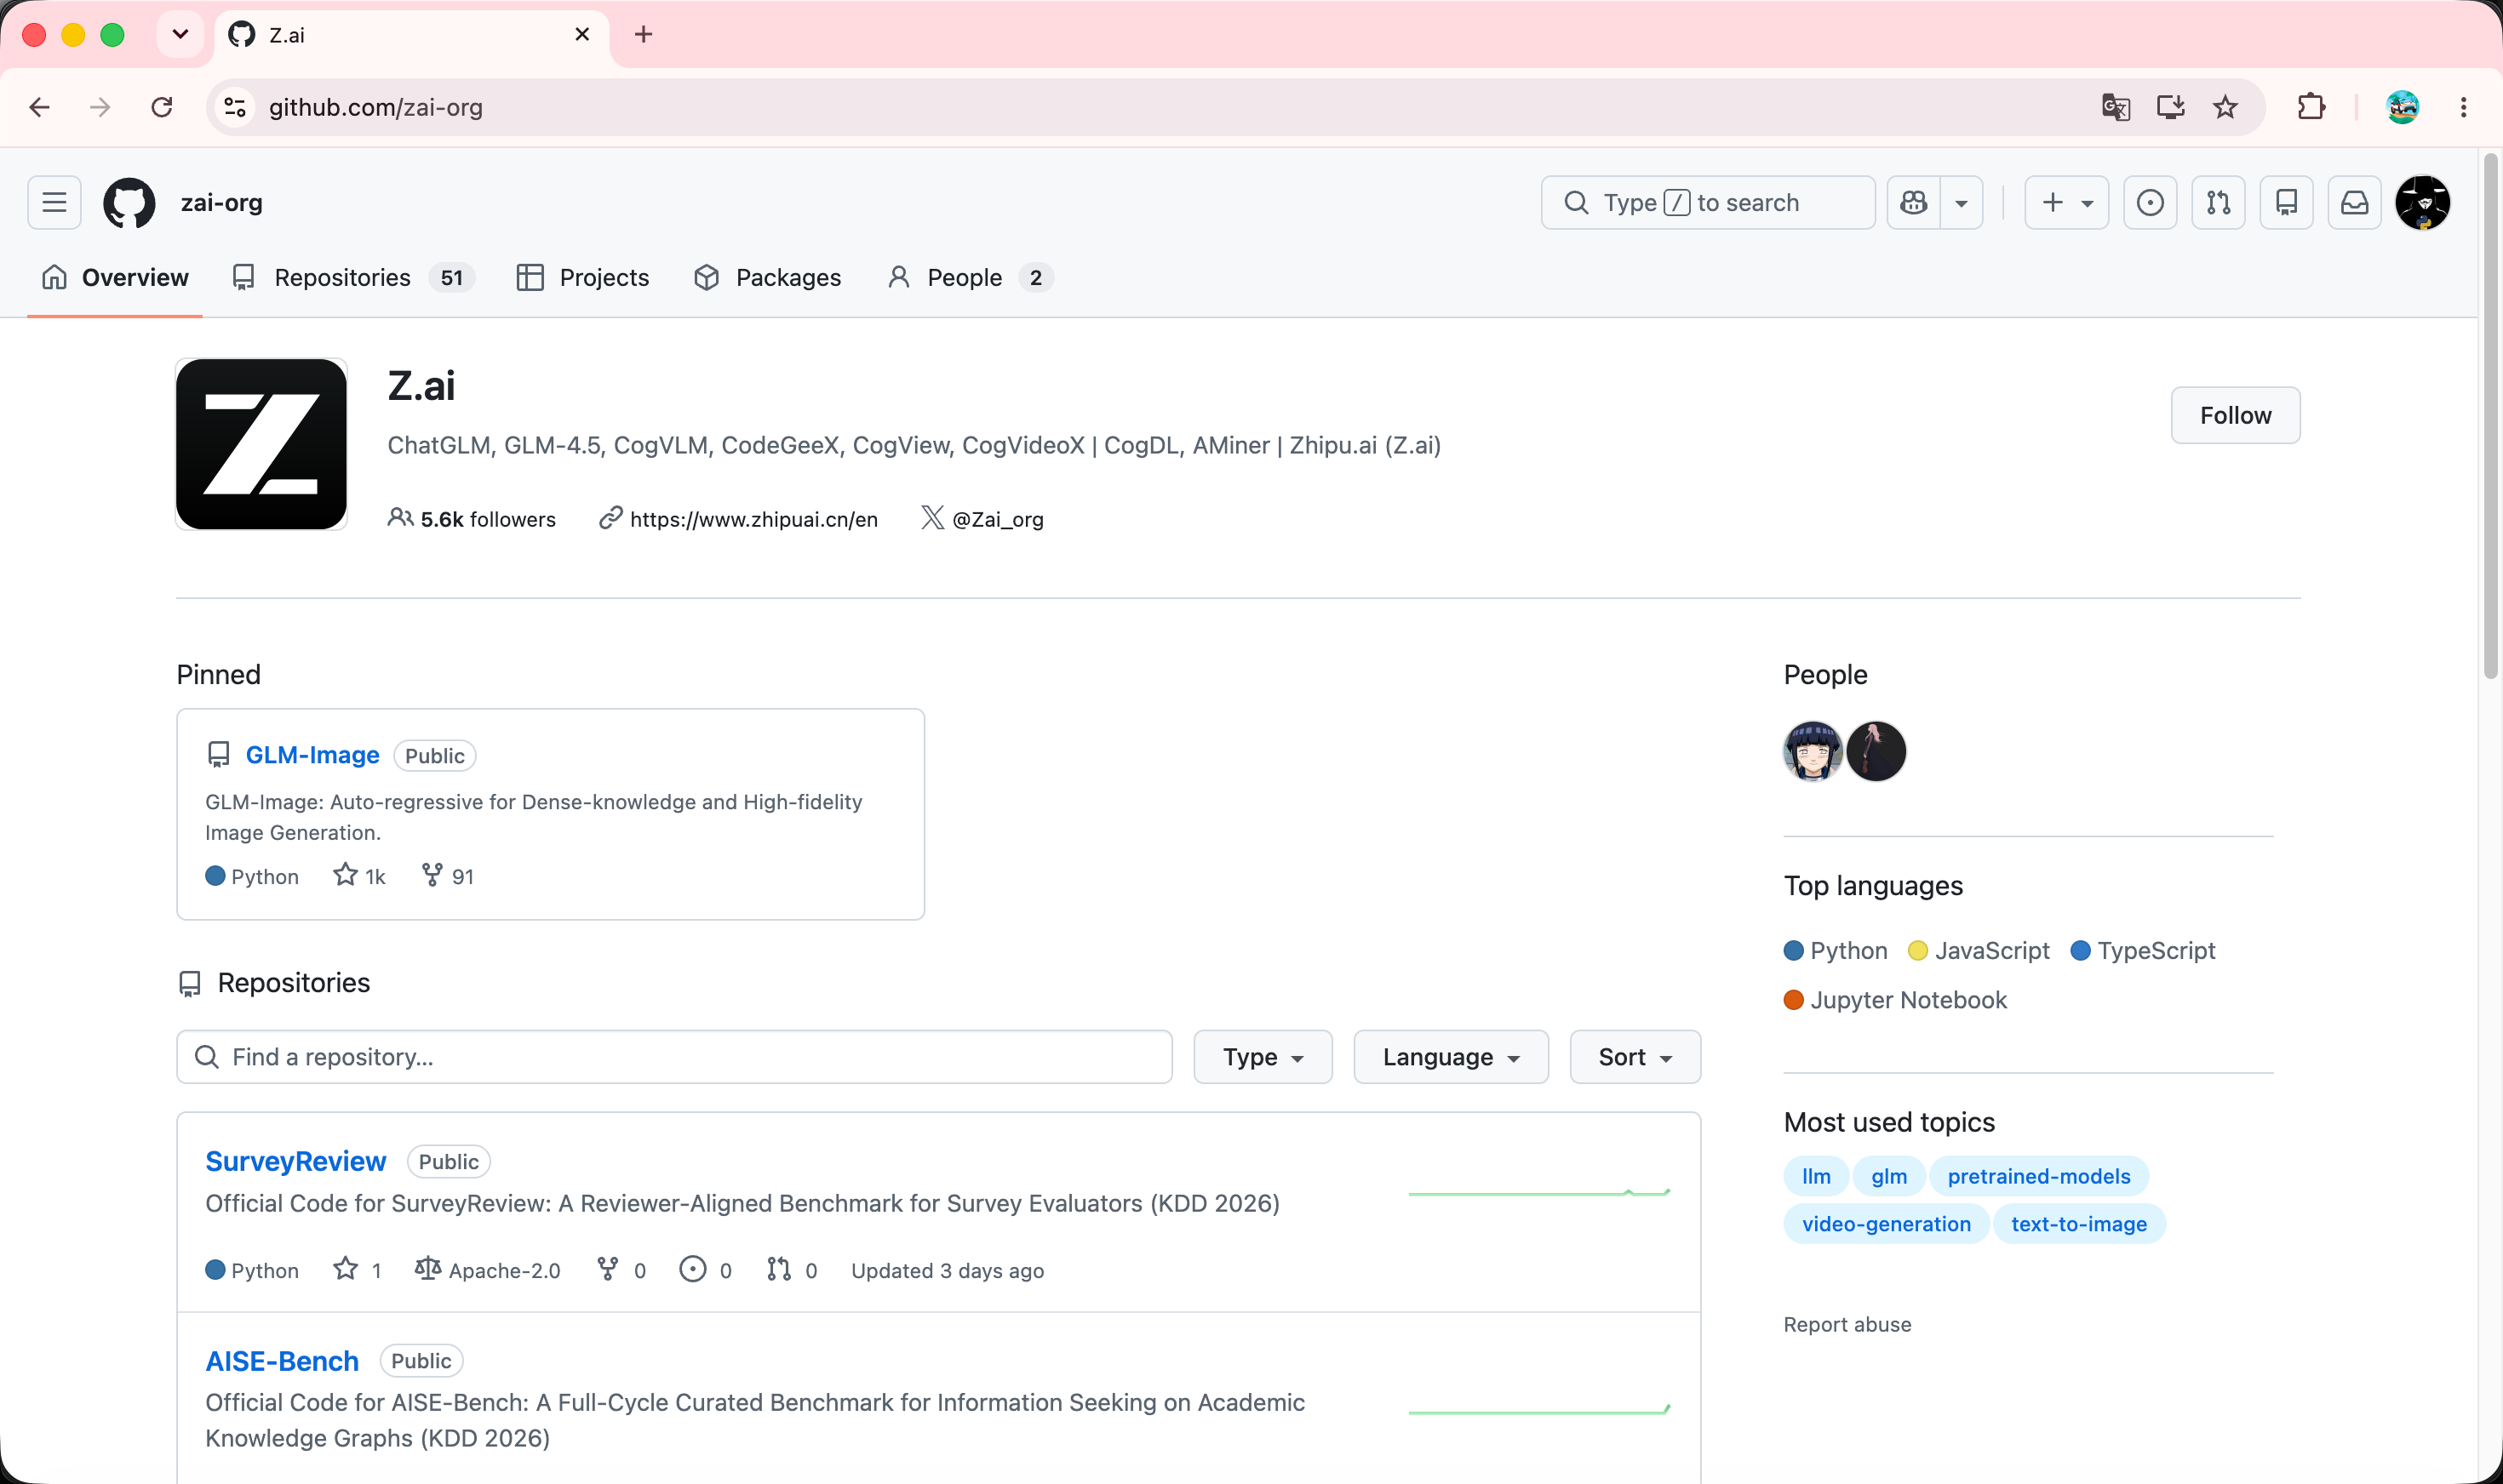Viewport: 2503px width, 1484px height.
Task: Visit the zhipuai.cn website link
Action: pos(753,519)
